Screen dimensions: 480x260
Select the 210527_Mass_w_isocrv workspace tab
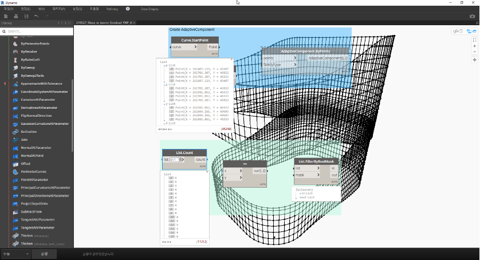click(x=104, y=23)
